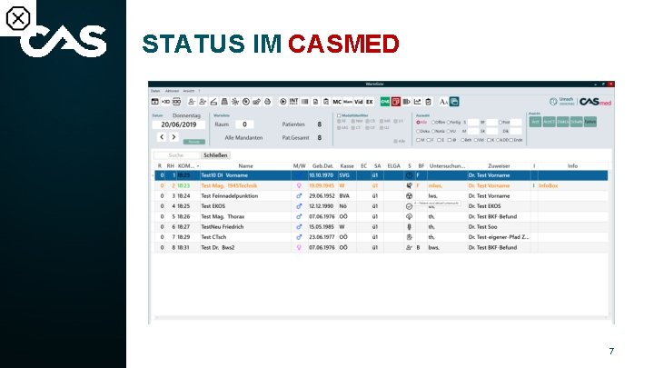Click the barcode toolbar icon

click(305, 102)
